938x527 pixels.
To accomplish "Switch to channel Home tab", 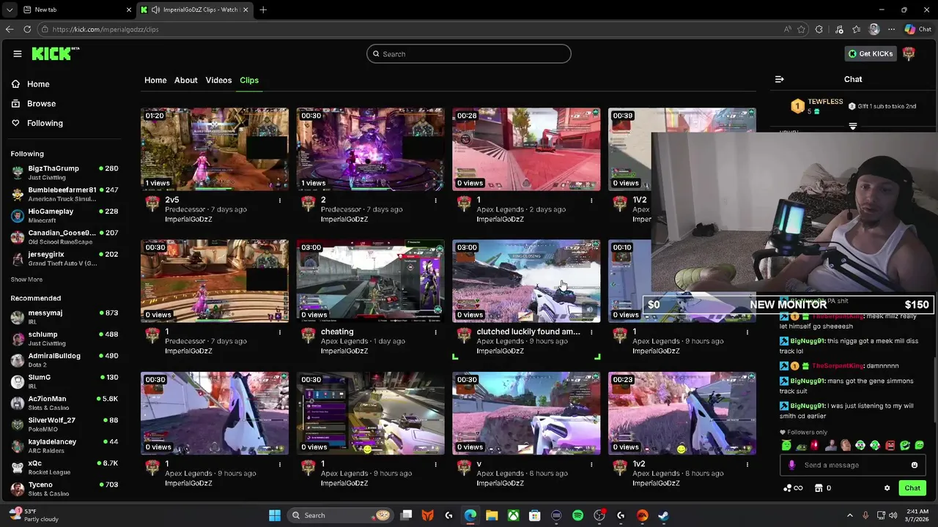I will 155,80.
